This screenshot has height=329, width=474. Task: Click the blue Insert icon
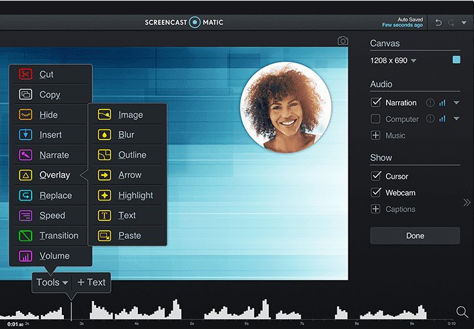[x=26, y=134]
